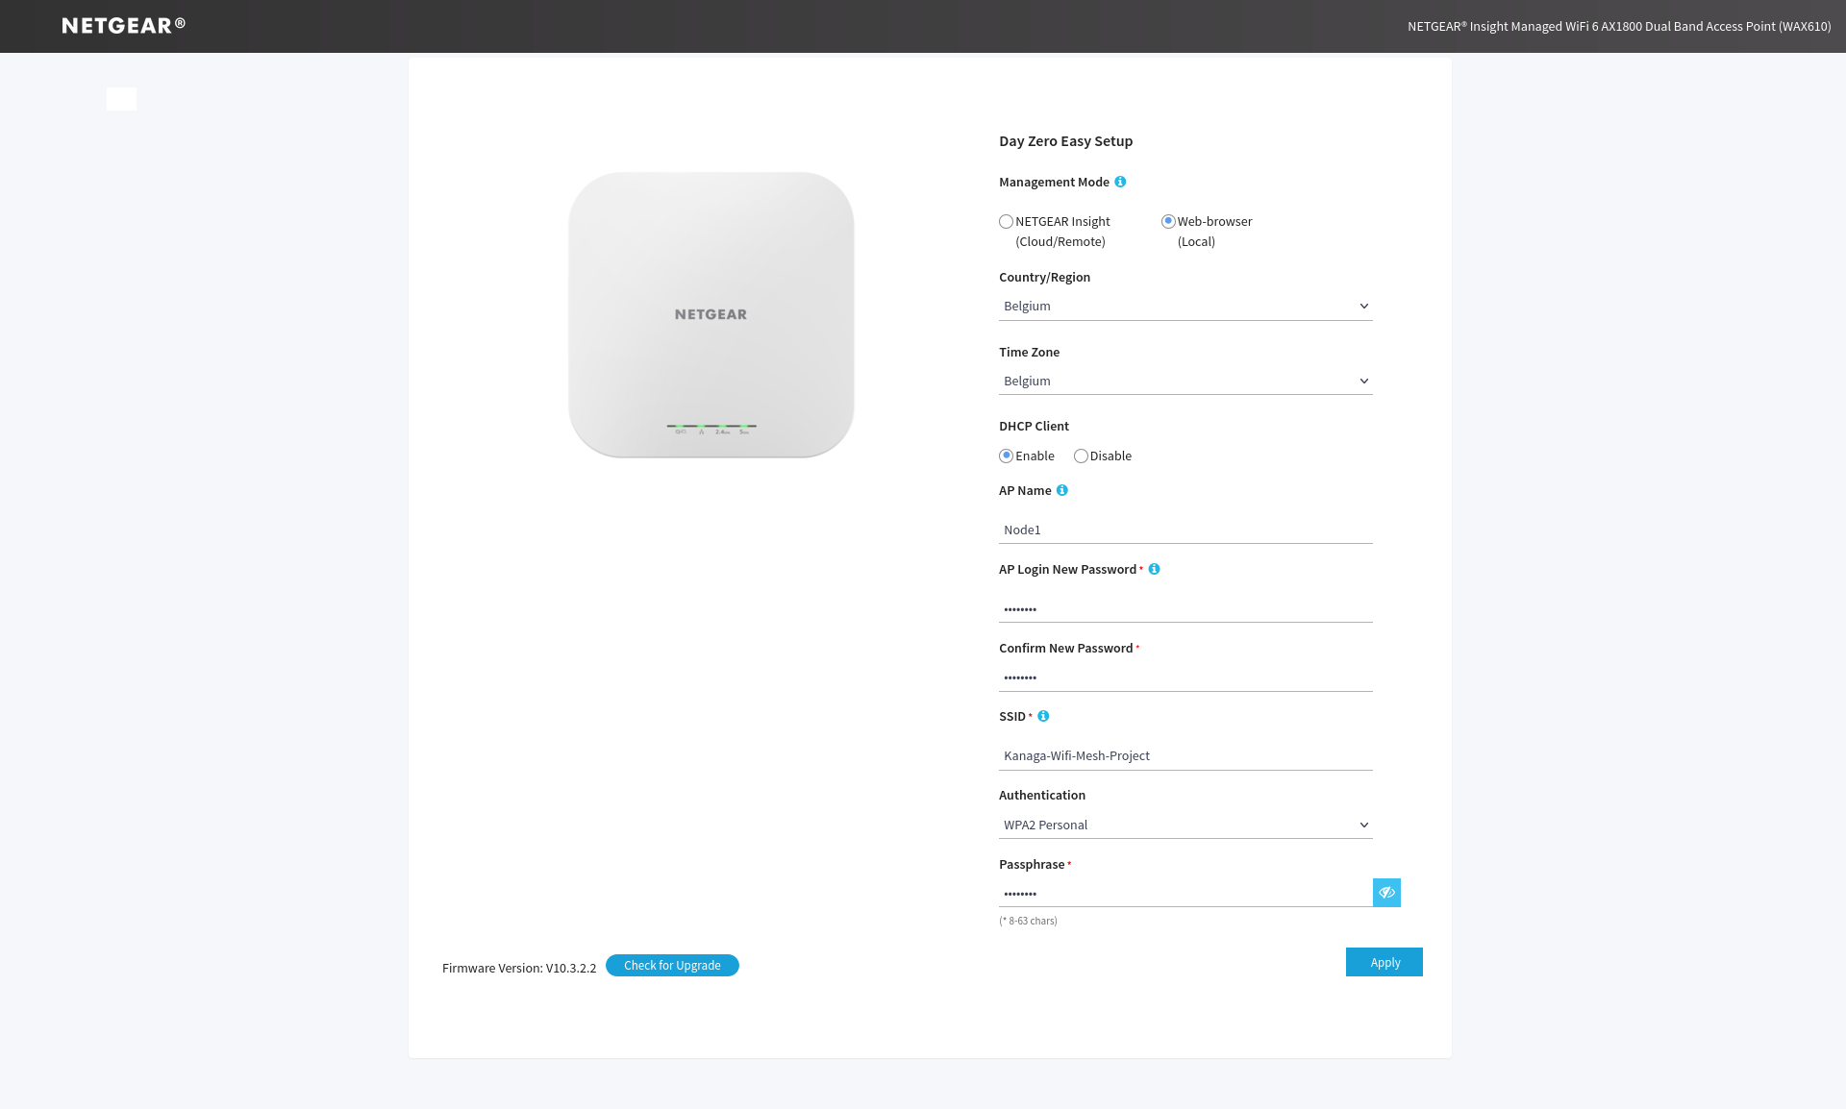
Task: Open the Management Mode info icon
Action: (x=1120, y=182)
